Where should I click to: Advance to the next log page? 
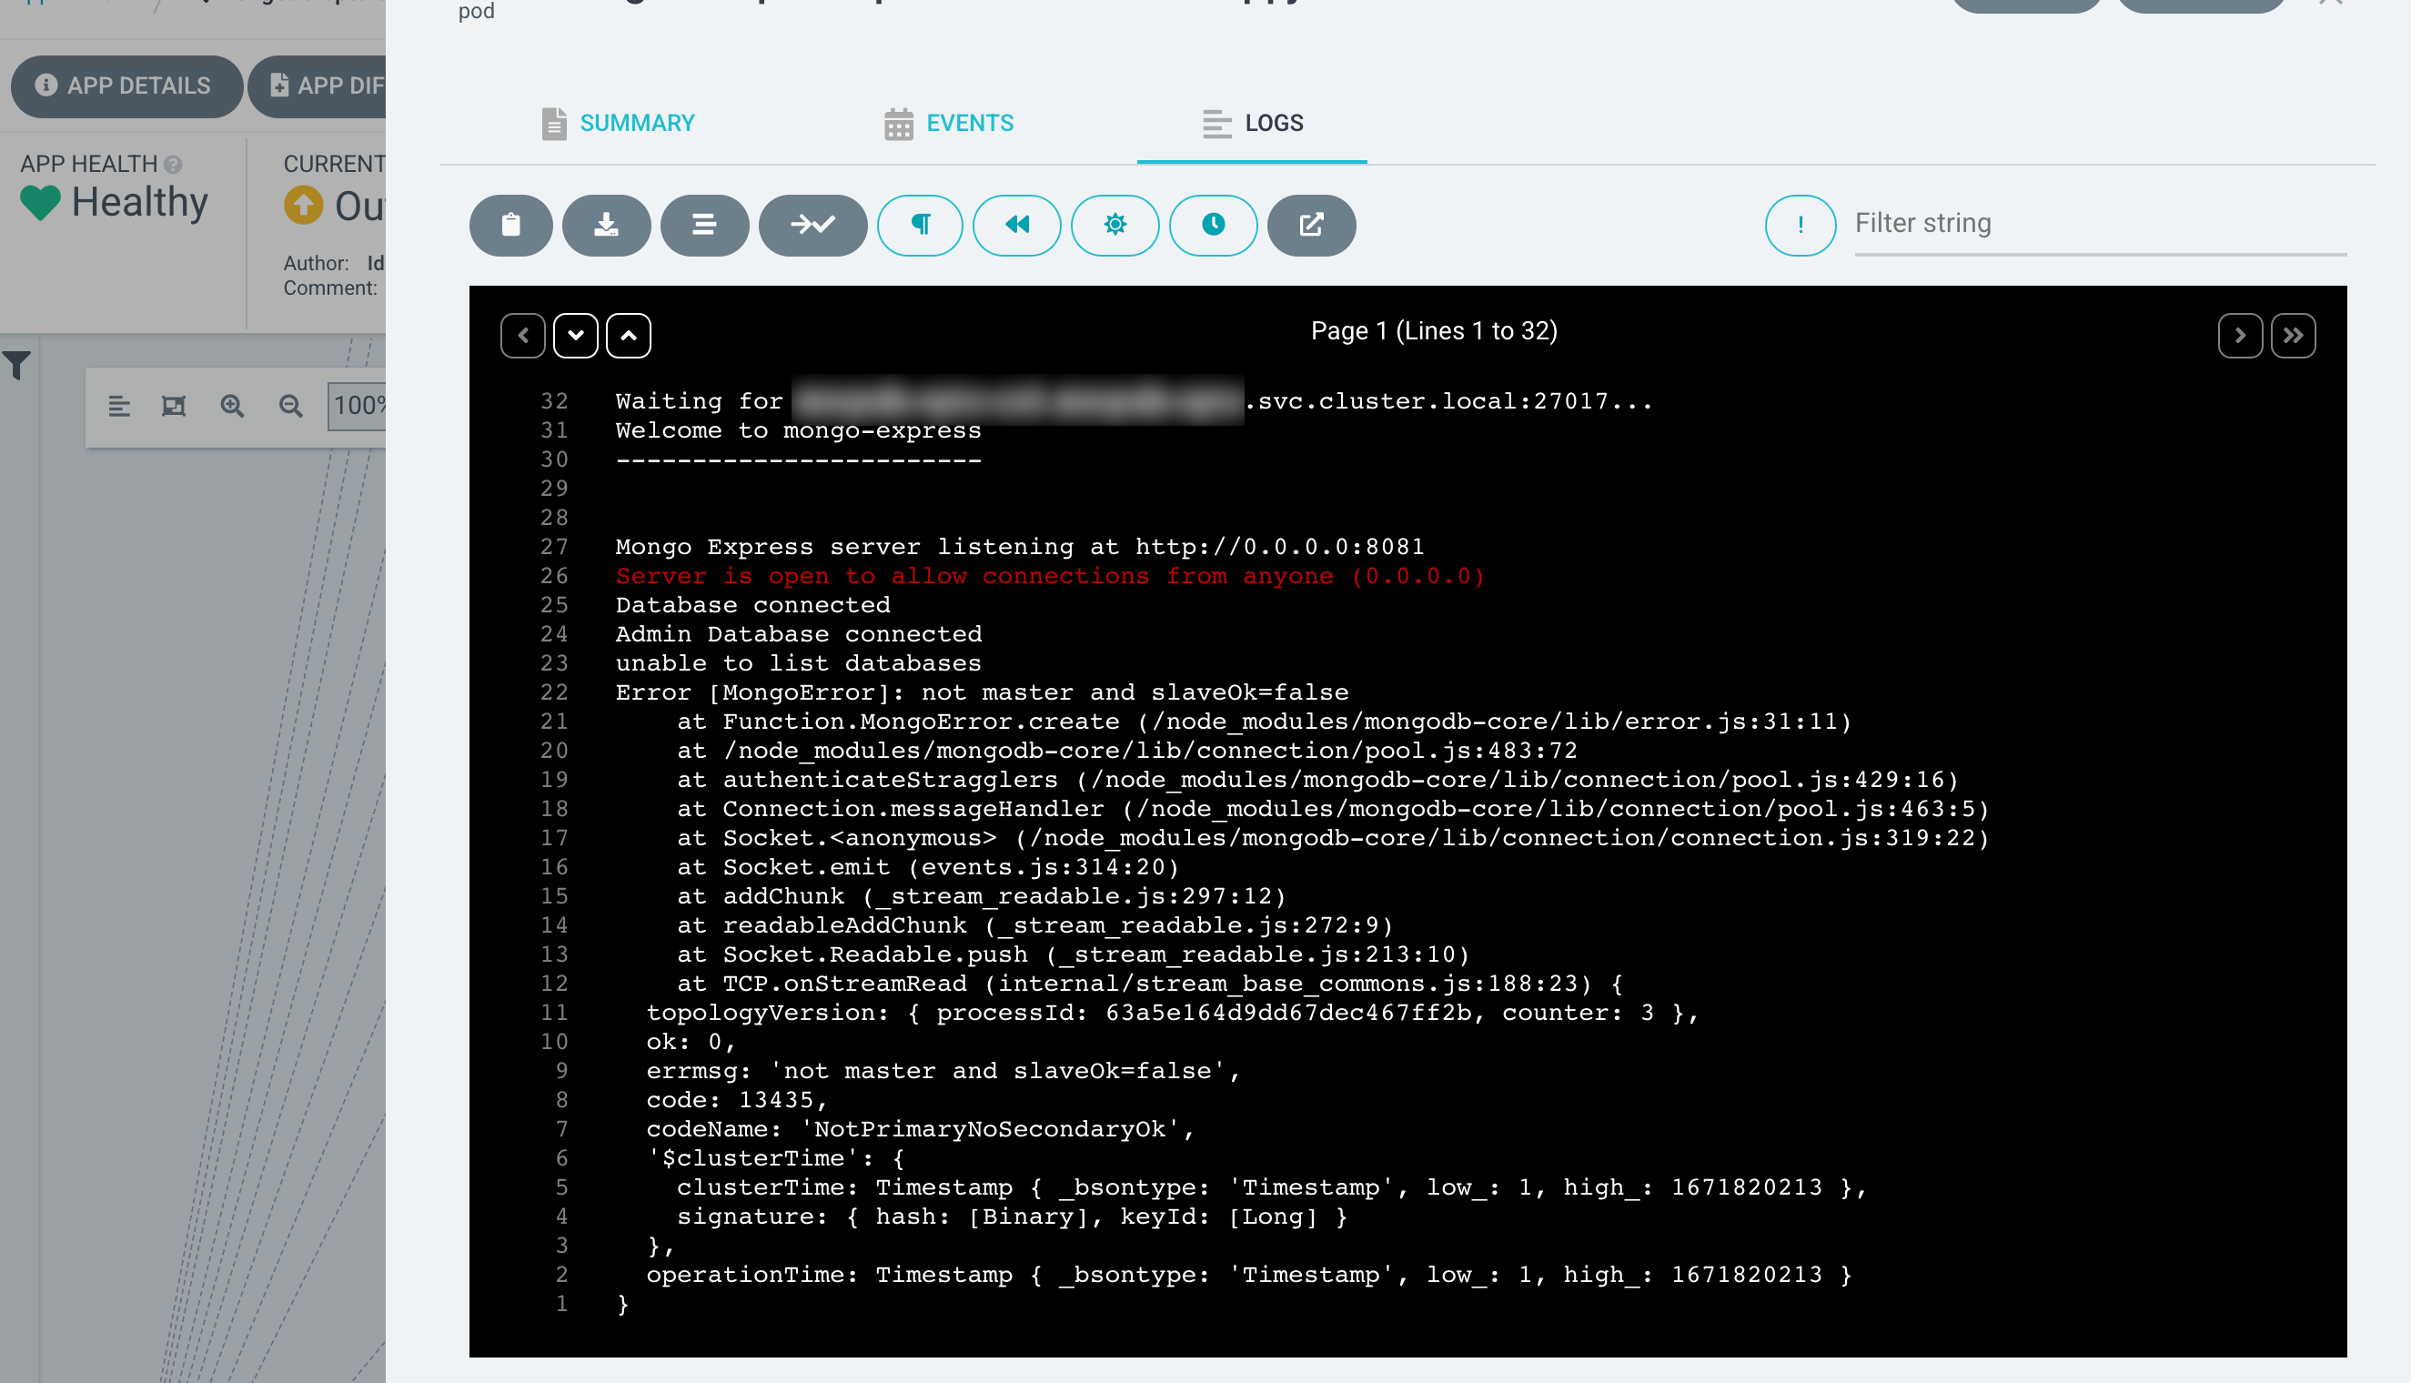tap(2241, 336)
